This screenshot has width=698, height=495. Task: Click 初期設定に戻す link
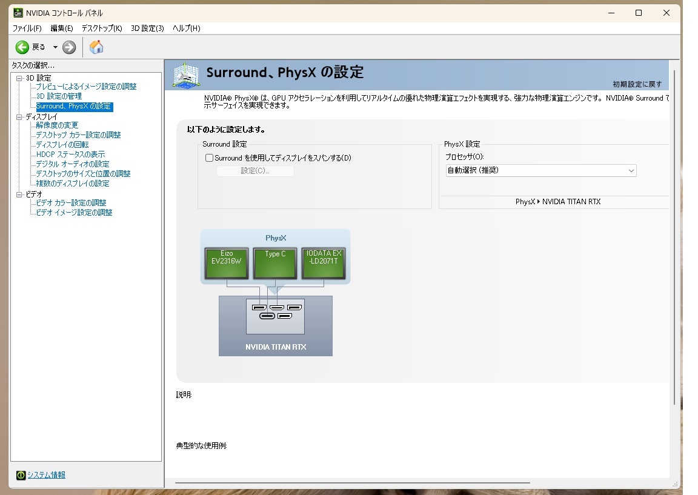(637, 84)
